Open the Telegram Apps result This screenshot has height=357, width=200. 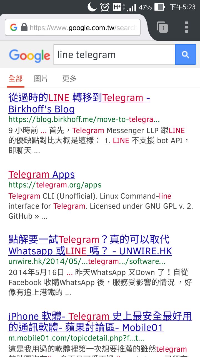42,175
